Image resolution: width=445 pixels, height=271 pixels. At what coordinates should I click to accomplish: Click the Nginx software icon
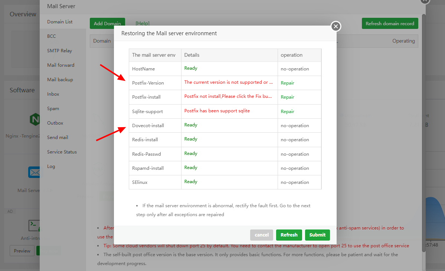coord(35,119)
